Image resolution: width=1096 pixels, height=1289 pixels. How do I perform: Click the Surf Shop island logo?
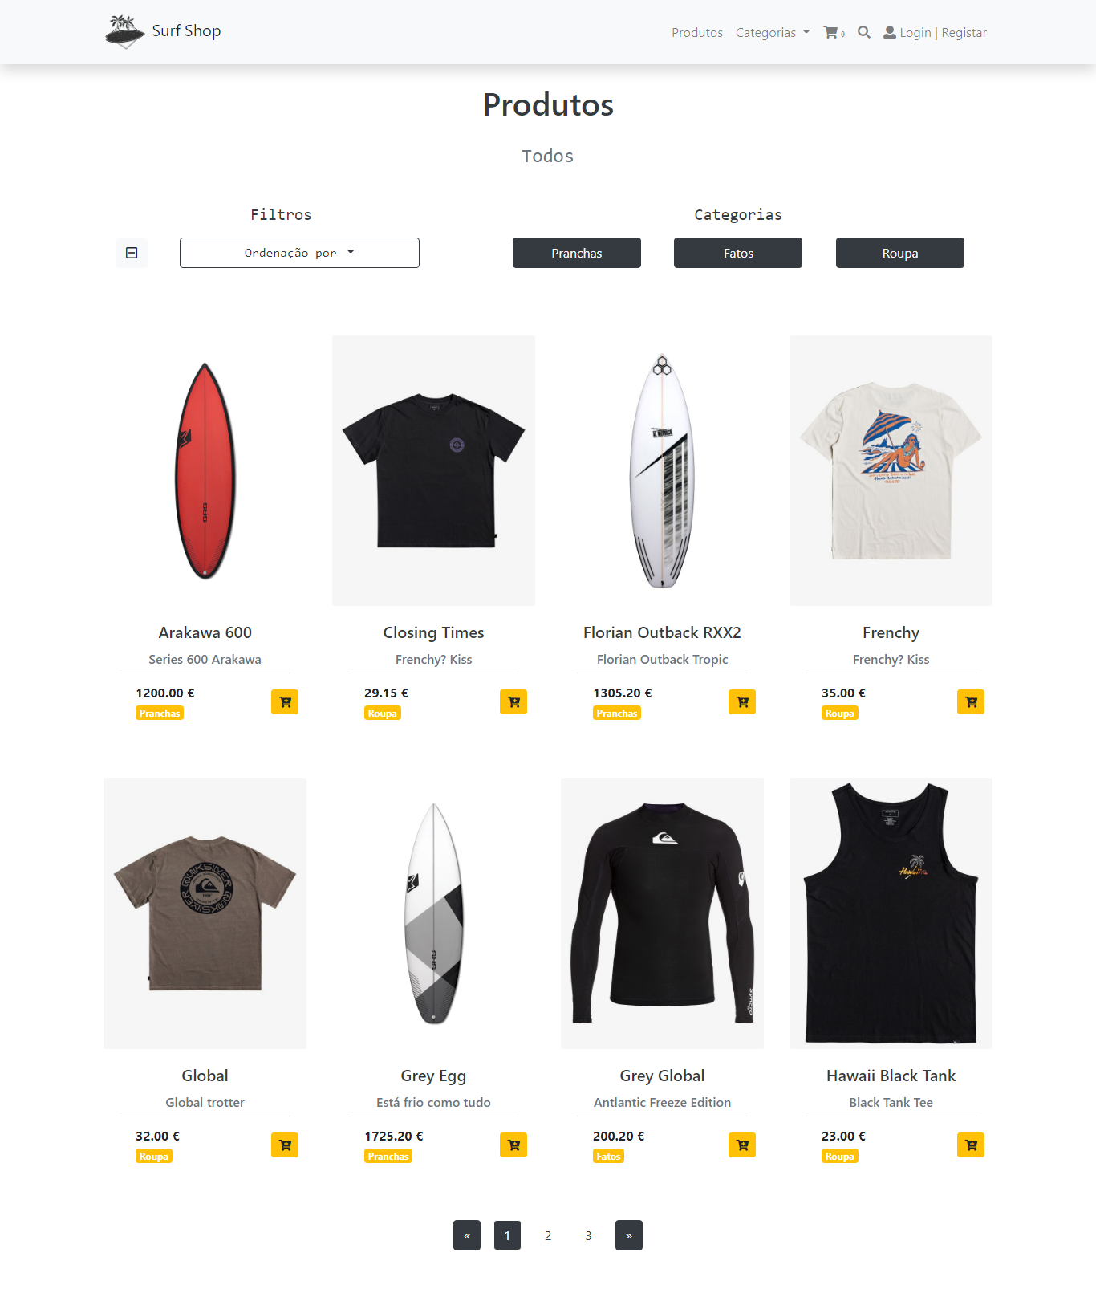pos(125,32)
